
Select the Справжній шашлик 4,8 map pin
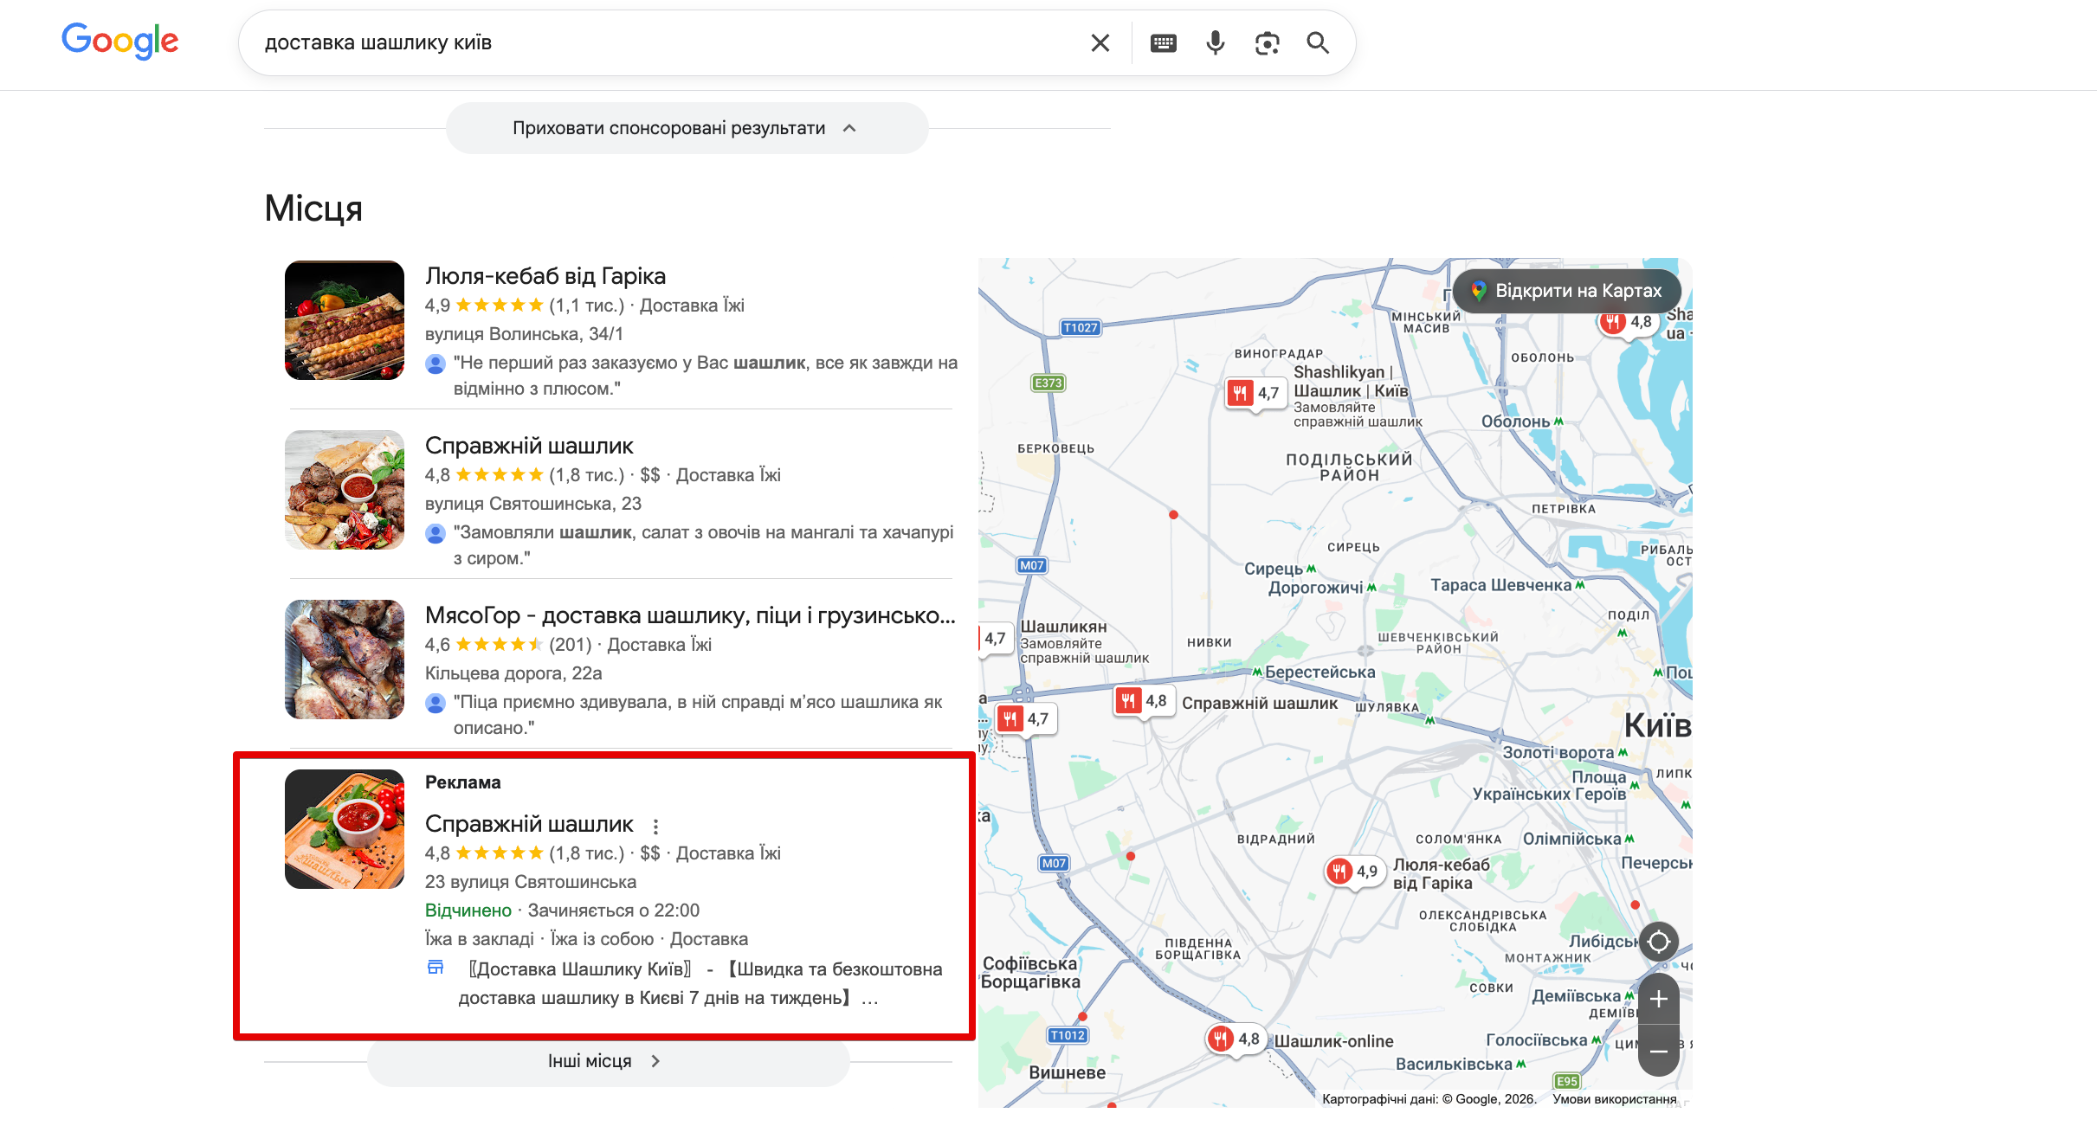point(1143,701)
